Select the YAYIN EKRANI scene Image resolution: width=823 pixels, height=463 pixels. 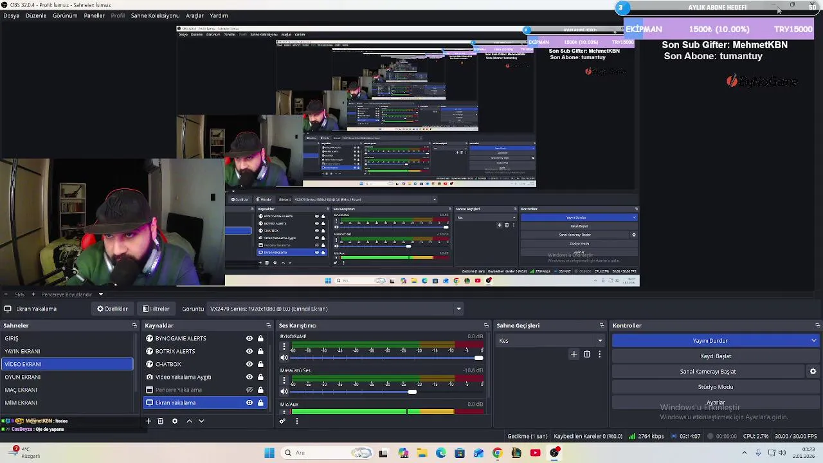[67, 351]
